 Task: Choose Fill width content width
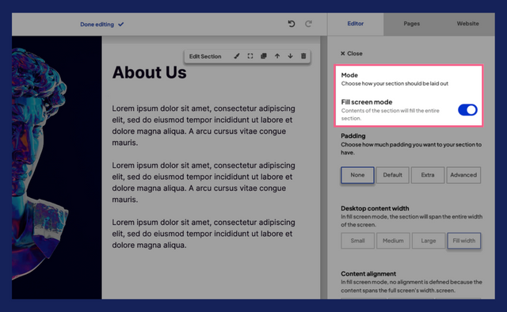[463, 241]
